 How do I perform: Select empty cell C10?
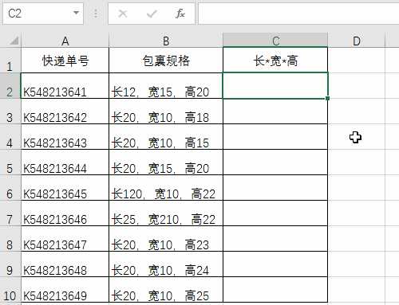275,290
